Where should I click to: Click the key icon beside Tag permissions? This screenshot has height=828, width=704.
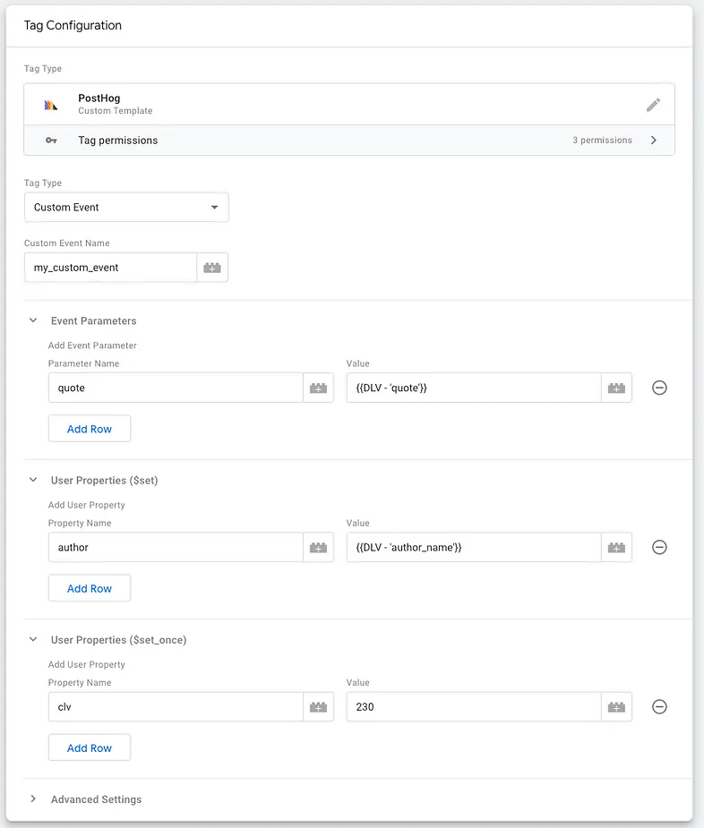(x=51, y=140)
